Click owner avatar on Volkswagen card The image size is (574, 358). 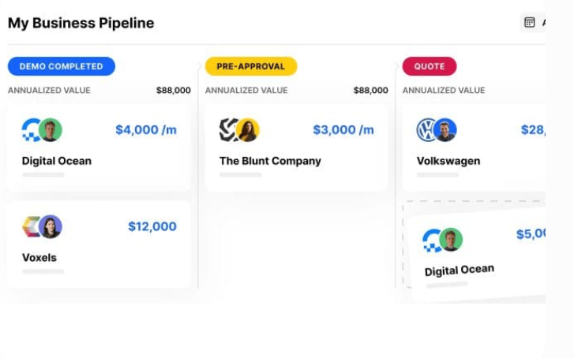(445, 130)
